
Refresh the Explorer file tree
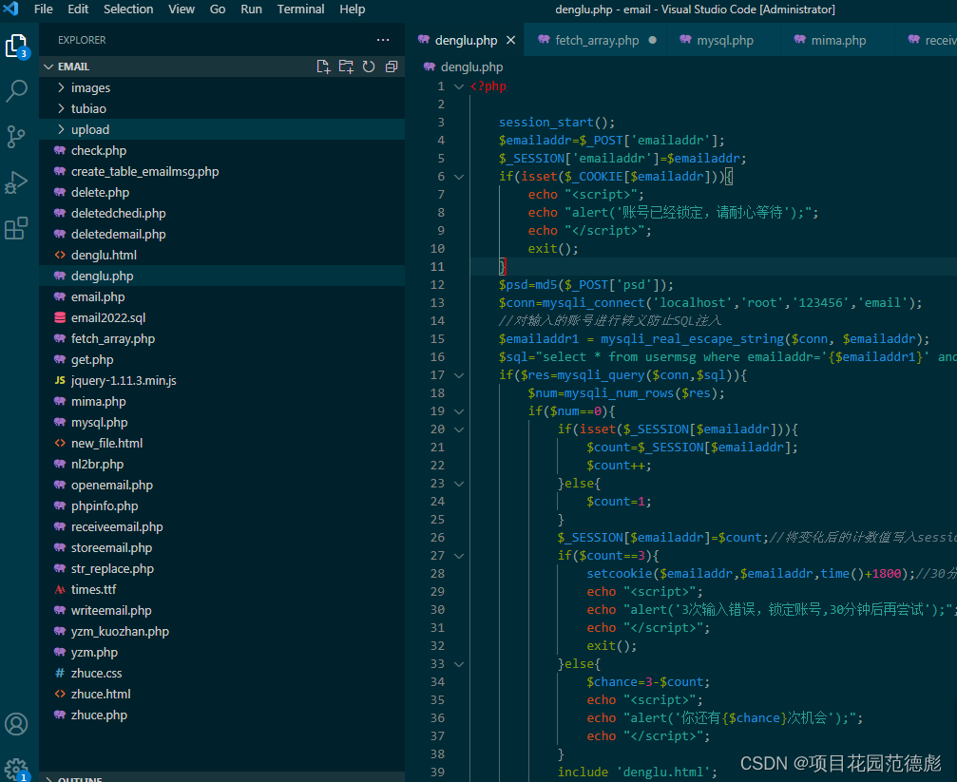tap(369, 67)
